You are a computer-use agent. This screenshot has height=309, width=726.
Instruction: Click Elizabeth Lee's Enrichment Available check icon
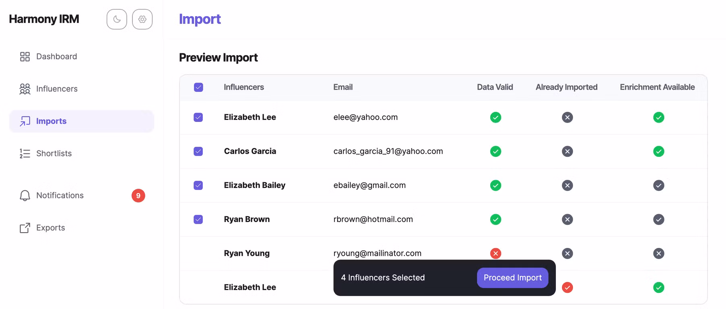[x=659, y=117]
